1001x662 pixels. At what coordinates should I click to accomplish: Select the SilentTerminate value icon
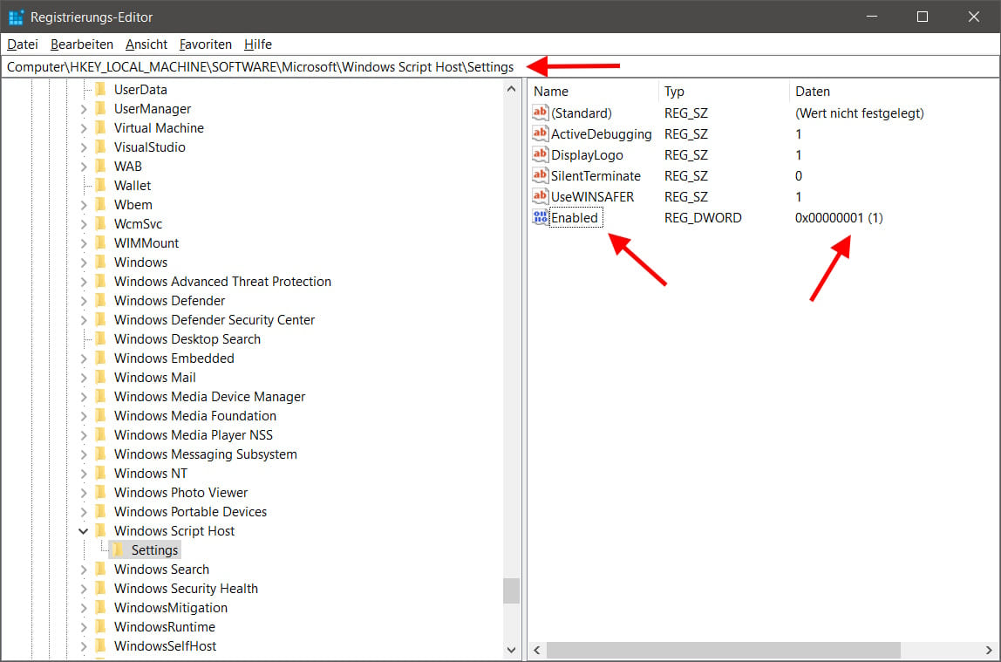point(539,175)
